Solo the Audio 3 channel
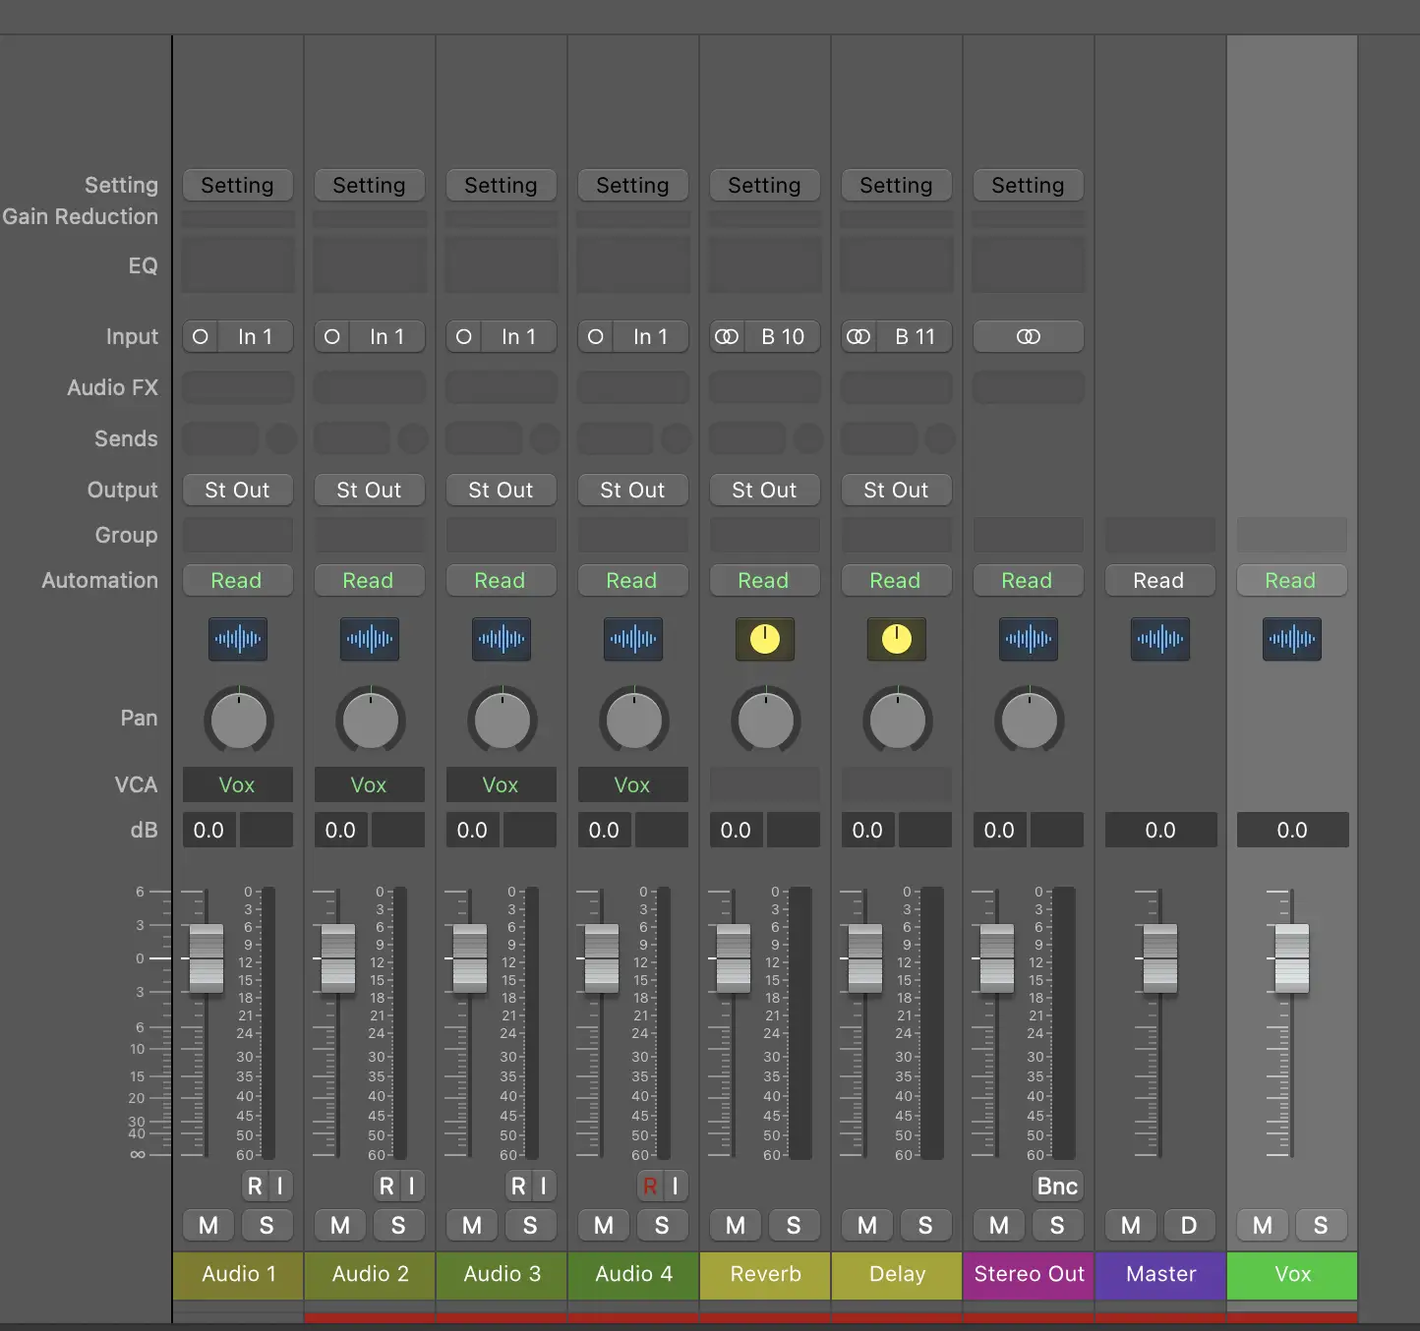1420x1331 pixels. [530, 1226]
